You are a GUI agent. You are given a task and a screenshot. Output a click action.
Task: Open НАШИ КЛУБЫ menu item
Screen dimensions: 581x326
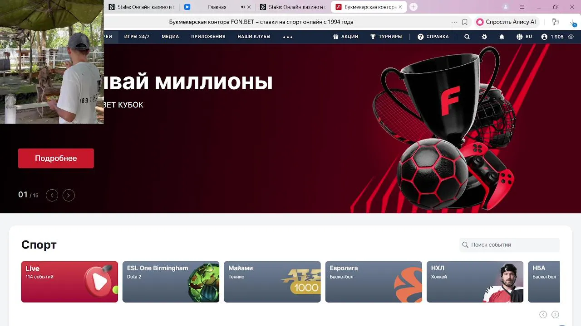coord(254,37)
